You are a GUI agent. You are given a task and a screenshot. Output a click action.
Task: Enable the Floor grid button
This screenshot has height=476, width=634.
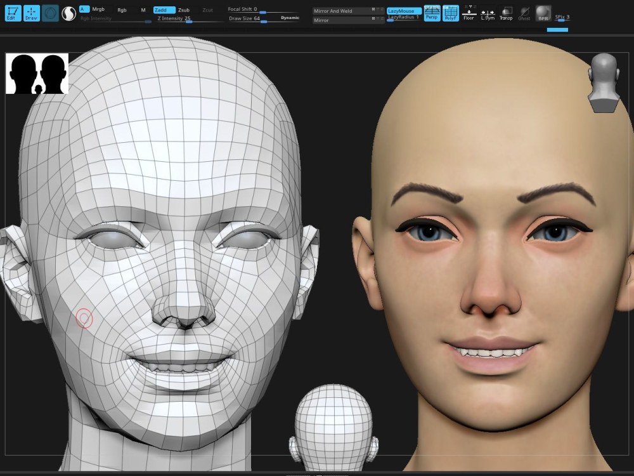[469, 15]
